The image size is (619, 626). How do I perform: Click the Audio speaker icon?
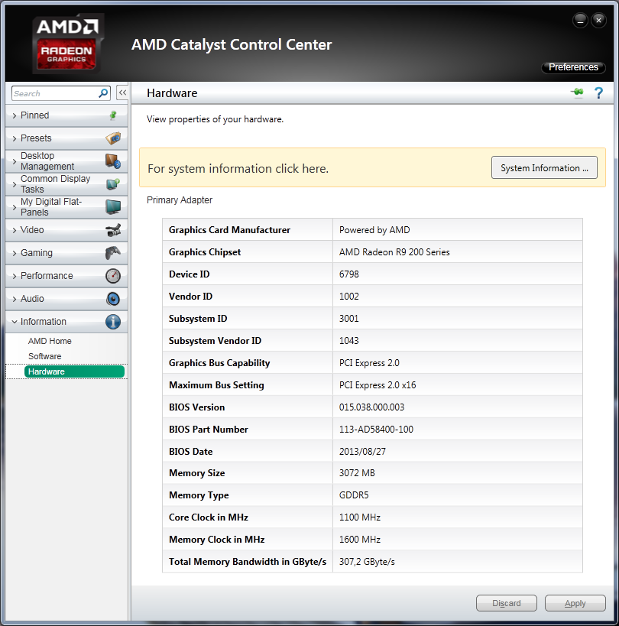pos(113,299)
